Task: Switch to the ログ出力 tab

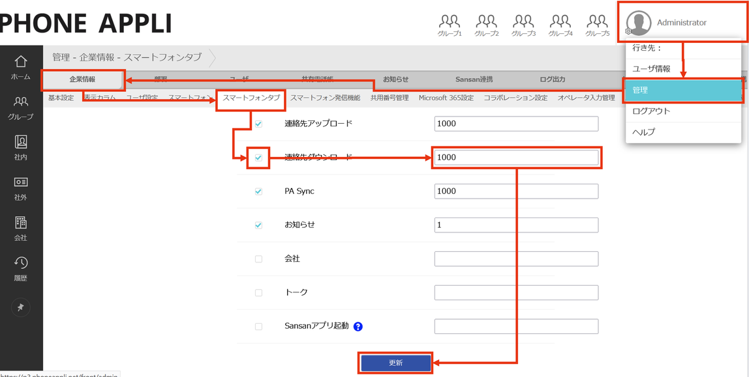Action: 552,79
